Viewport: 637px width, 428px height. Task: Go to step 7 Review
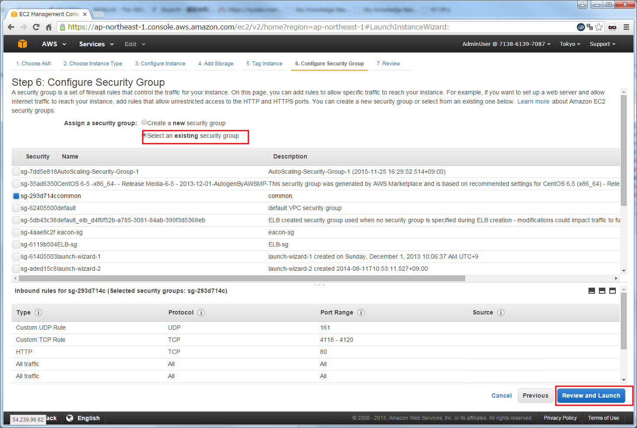tap(388, 64)
